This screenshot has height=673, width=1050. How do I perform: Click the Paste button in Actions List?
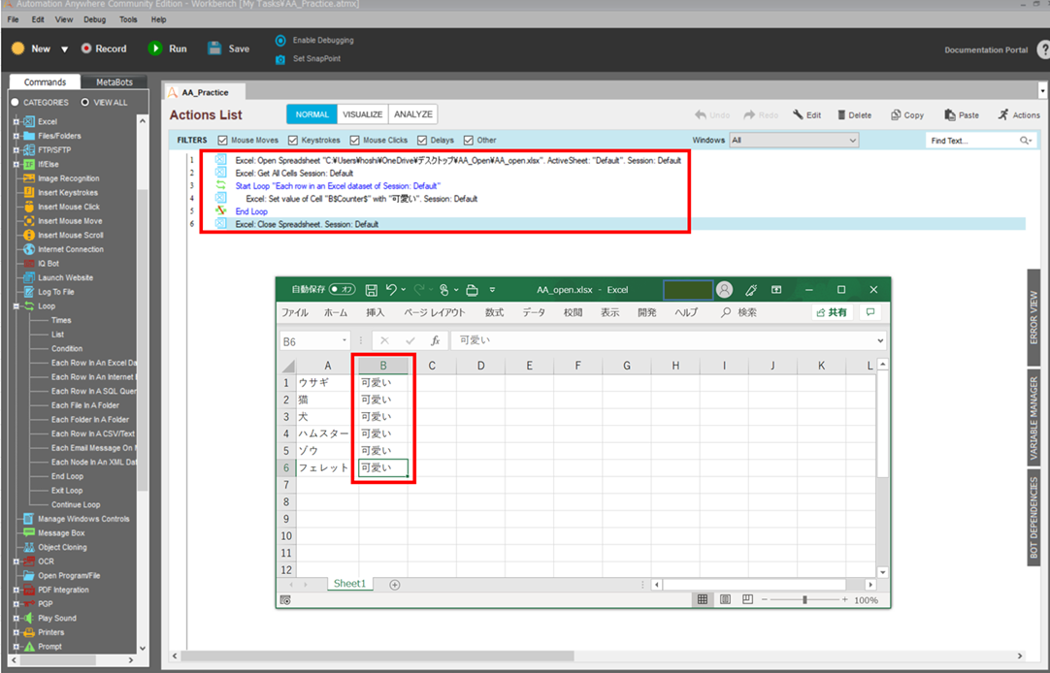click(962, 115)
